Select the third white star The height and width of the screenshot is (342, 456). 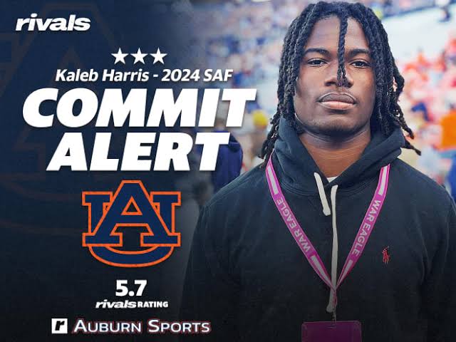point(158,56)
